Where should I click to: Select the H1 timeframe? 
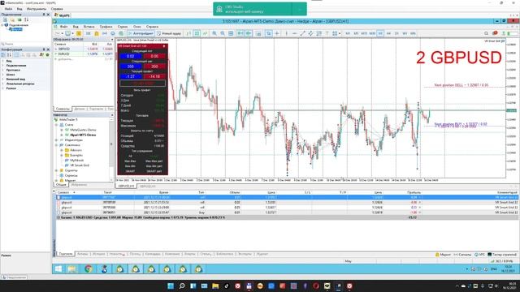pyautogui.click(x=380, y=33)
